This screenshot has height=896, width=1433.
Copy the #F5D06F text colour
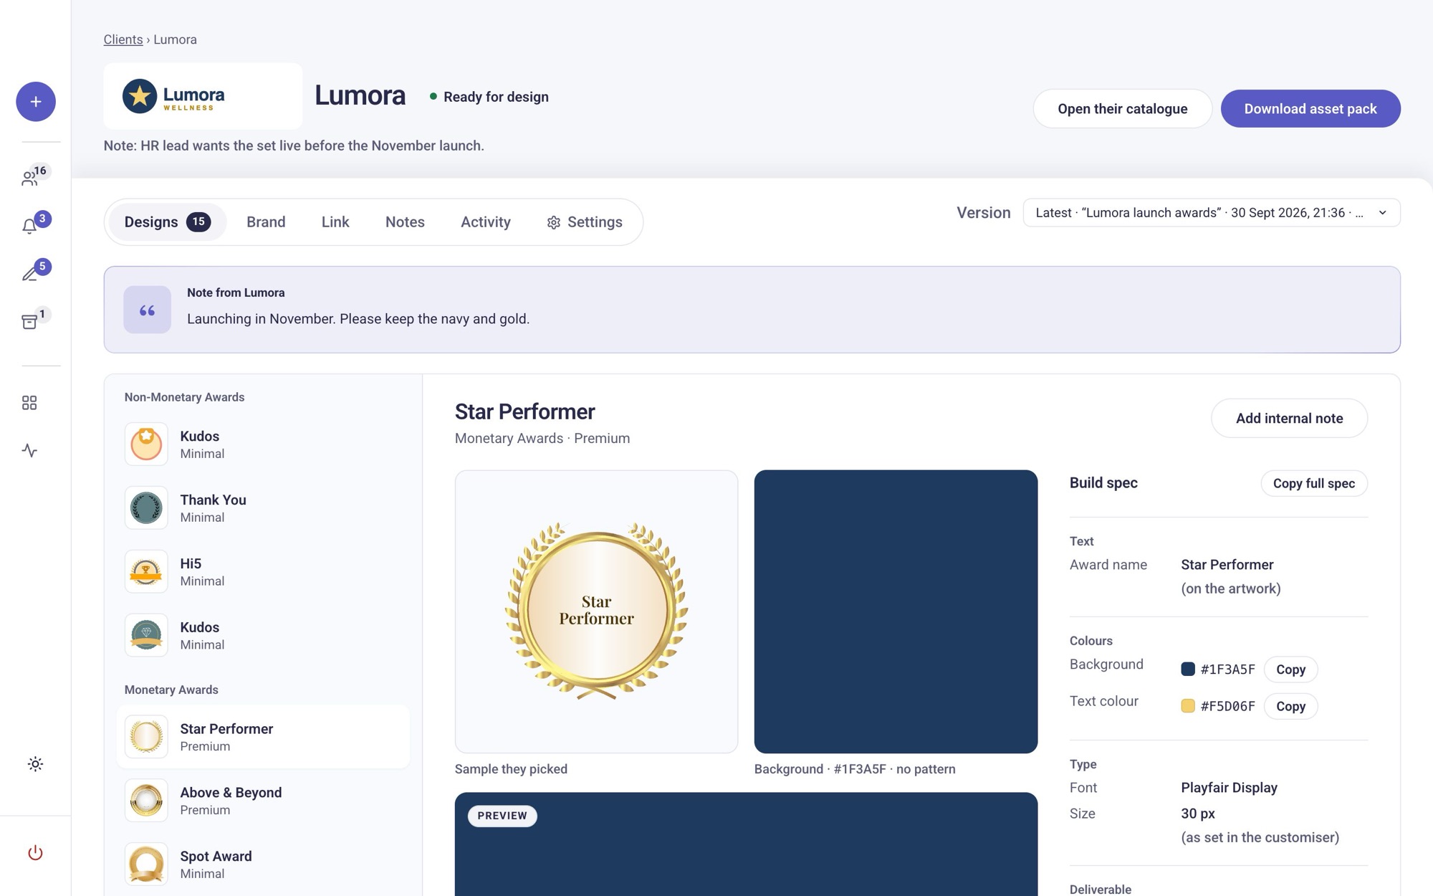pyautogui.click(x=1290, y=707)
